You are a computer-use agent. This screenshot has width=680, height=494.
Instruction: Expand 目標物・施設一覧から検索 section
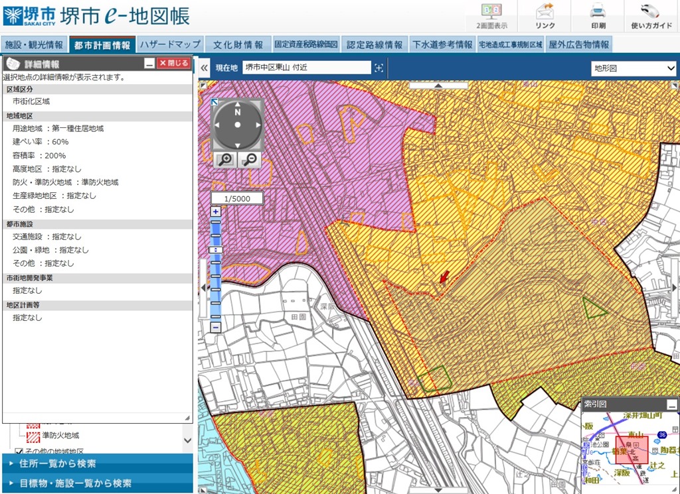(x=97, y=483)
